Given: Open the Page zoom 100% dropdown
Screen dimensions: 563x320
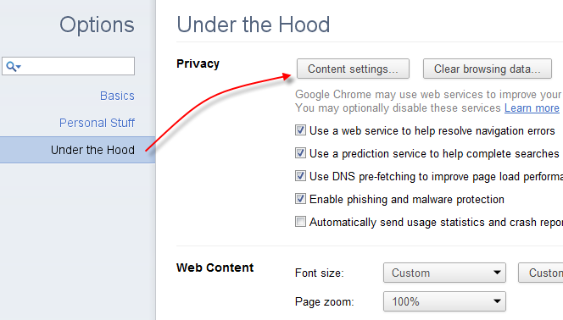Looking at the screenshot, I should pyautogui.click(x=444, y=301).
